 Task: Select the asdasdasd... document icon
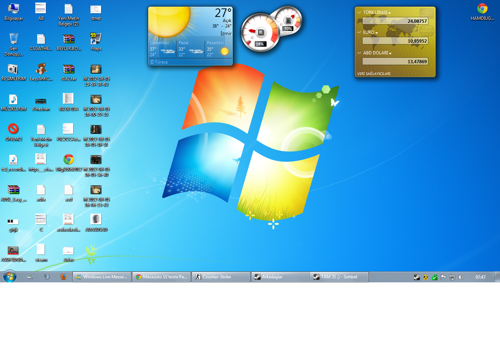69,223
